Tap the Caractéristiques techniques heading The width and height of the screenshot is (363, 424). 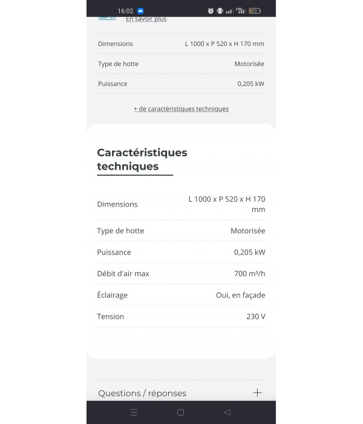tap(142, 159)
